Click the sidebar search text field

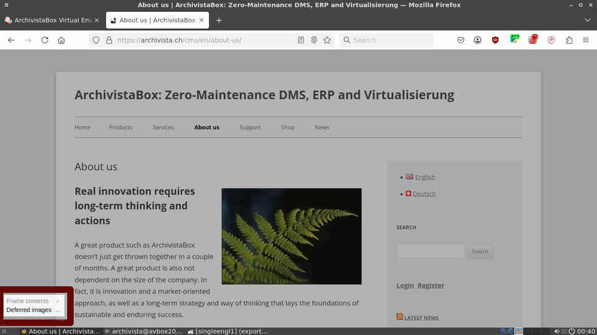pyautogui.click(x=430, y=251)
